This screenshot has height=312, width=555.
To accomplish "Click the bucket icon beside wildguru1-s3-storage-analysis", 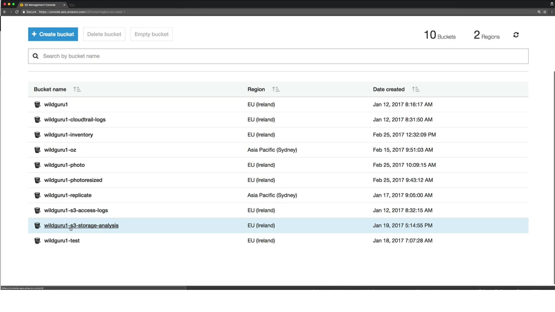I will point(37,226).
